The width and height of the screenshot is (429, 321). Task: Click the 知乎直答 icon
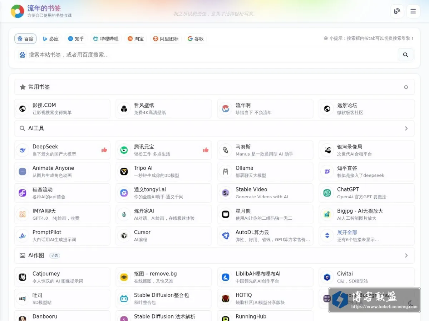coord(327,172)
